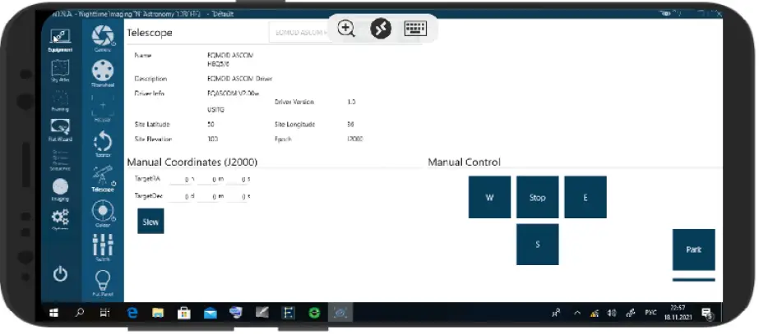The width and height of the screenshot is (759, 334).
Task: Open File Explorer from the taskbar
Action: tap(158, 313)
